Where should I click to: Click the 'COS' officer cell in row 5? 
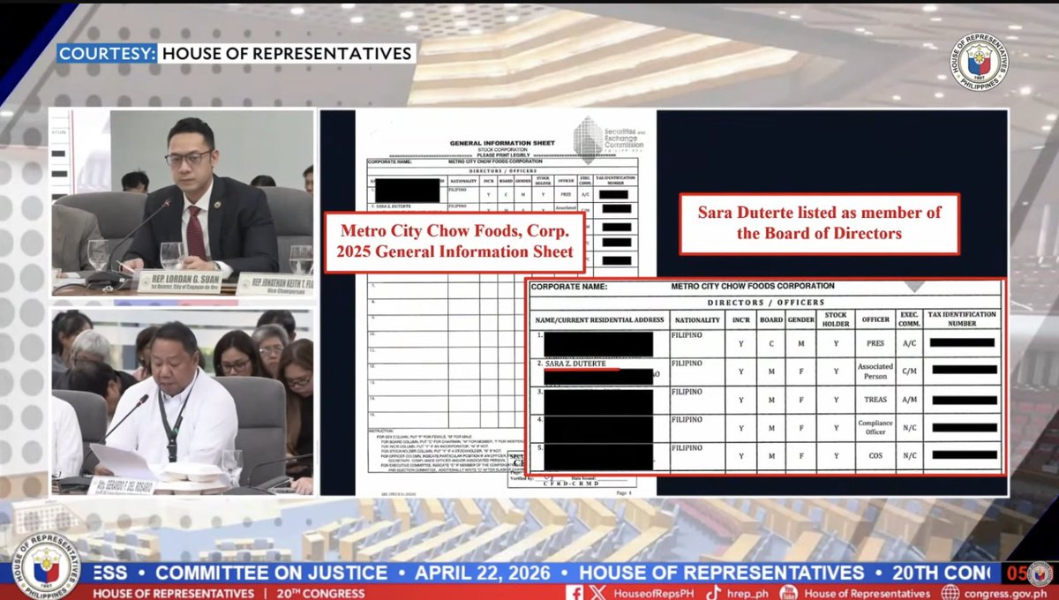(875, 456)
